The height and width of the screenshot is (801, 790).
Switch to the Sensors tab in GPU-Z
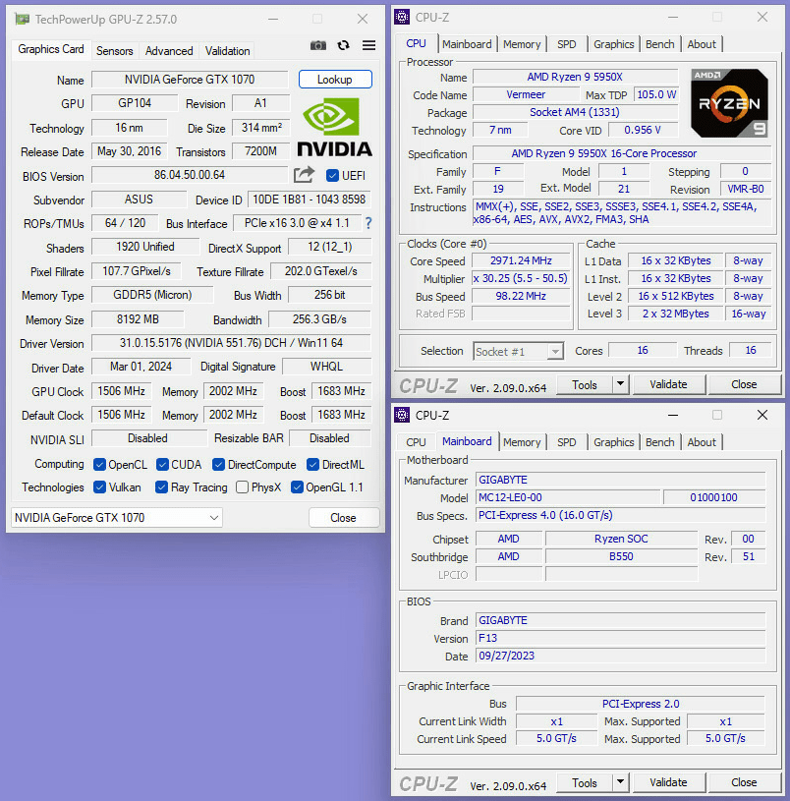tap(114, 50)
